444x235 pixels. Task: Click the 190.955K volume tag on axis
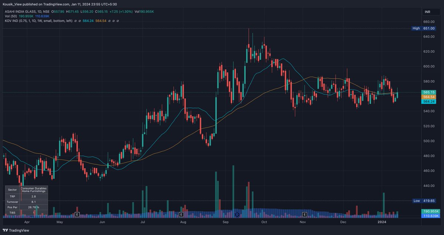point(431,211)
